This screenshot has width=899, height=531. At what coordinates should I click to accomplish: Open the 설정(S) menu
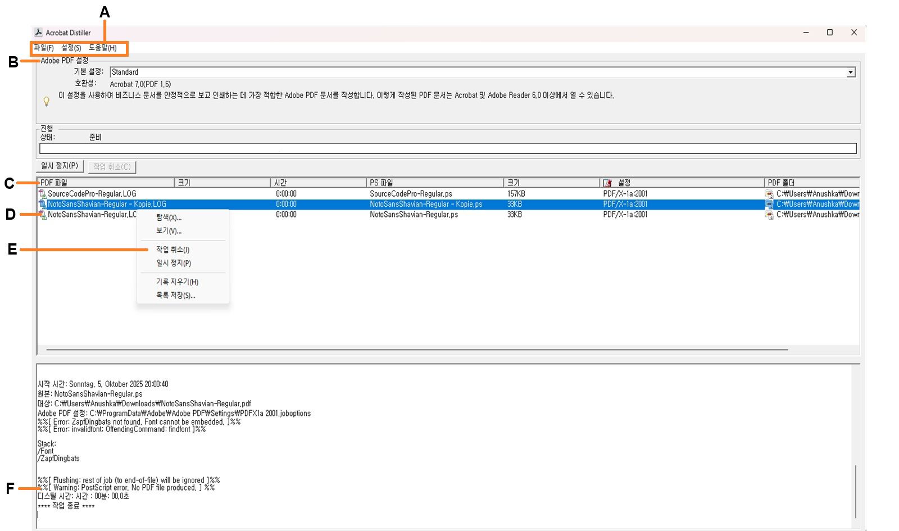pyautogui.click(x=71, y=48)
